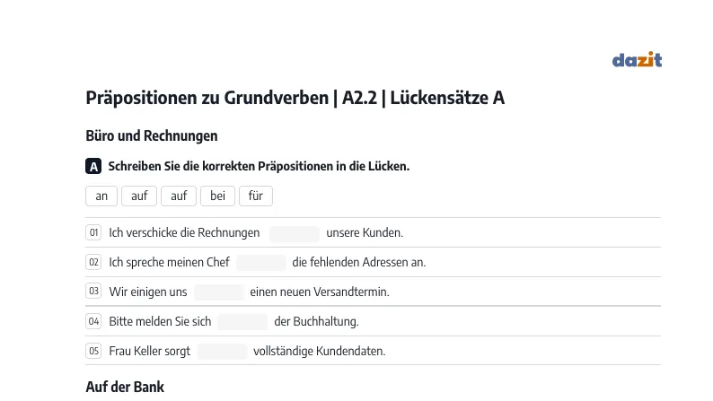The height and width of the screenshot is (401, 713).
Task: Focus the blank after 'Wir einigen uns'
Action: (x=219, y=292)
